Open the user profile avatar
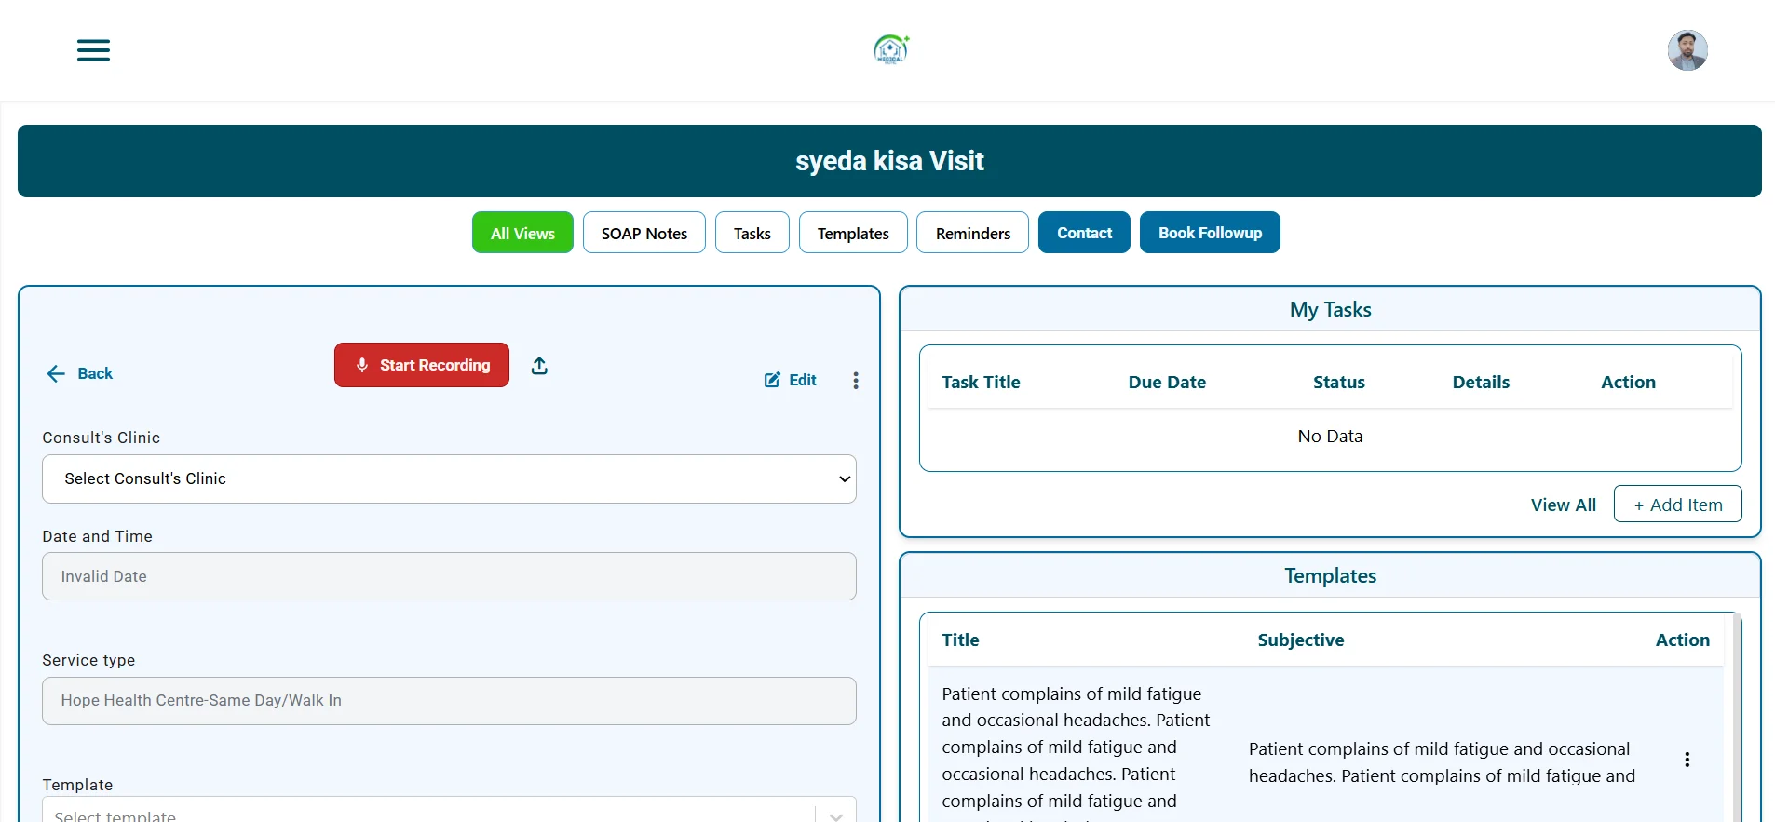 pos(1687,50)
